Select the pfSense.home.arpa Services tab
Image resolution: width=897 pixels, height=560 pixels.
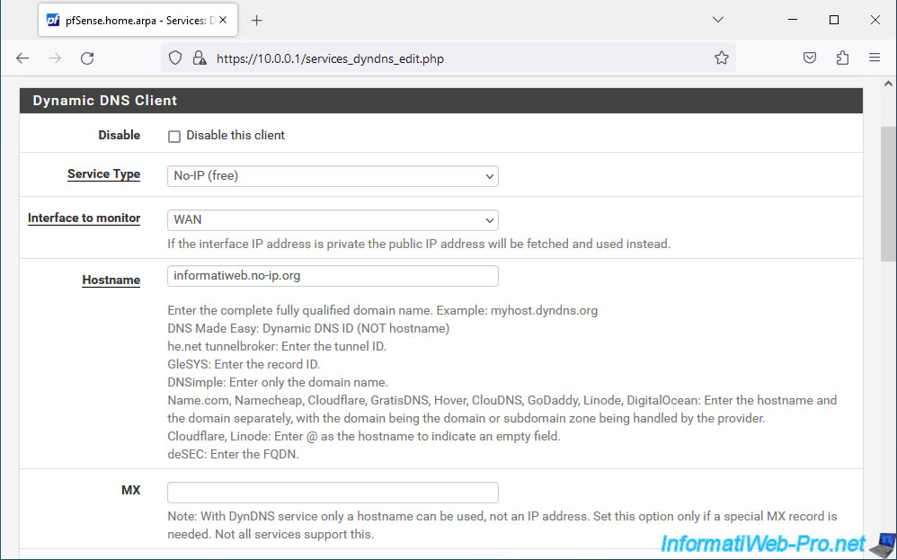(x=138, y=21)
